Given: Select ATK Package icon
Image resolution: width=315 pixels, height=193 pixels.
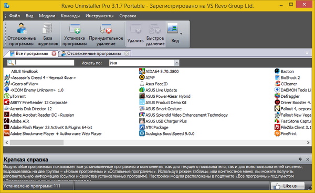Looking at the screenshot, I should [142, 127].
